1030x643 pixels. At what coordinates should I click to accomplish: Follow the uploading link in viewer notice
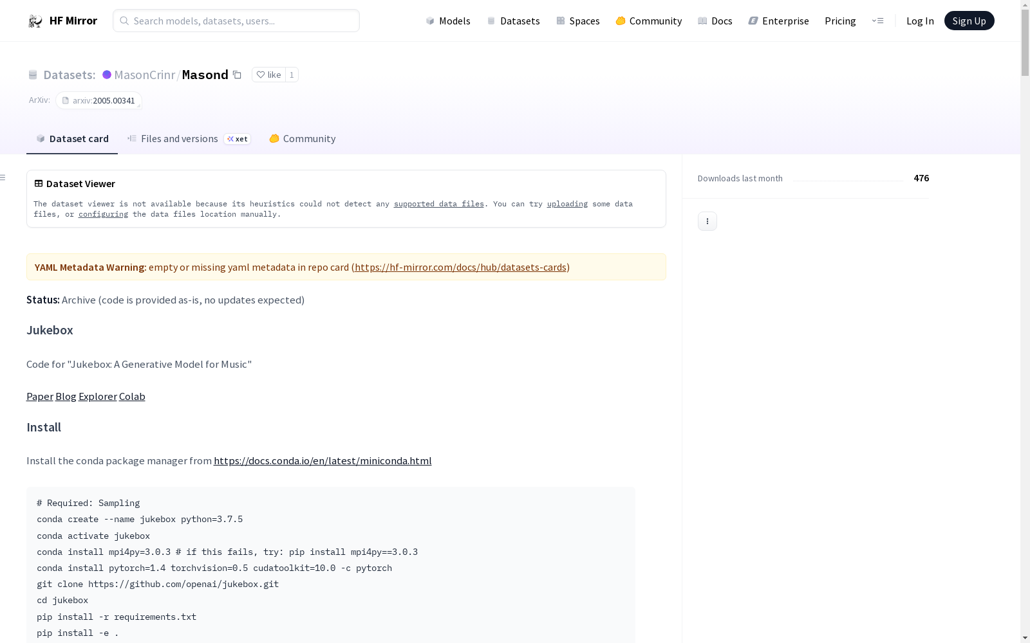(567, 204)
